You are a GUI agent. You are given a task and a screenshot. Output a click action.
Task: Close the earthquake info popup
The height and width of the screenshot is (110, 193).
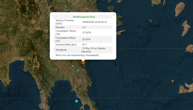114,14
